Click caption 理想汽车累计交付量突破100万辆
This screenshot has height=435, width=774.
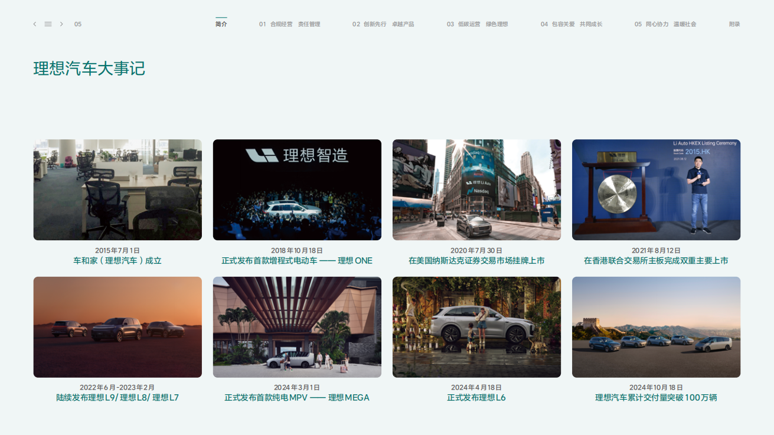656,398
